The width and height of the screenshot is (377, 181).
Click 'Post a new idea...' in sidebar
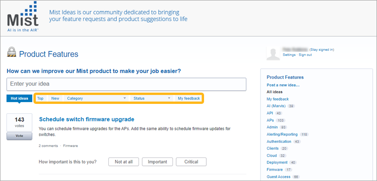pyautogui.click(x=283, y=85)
